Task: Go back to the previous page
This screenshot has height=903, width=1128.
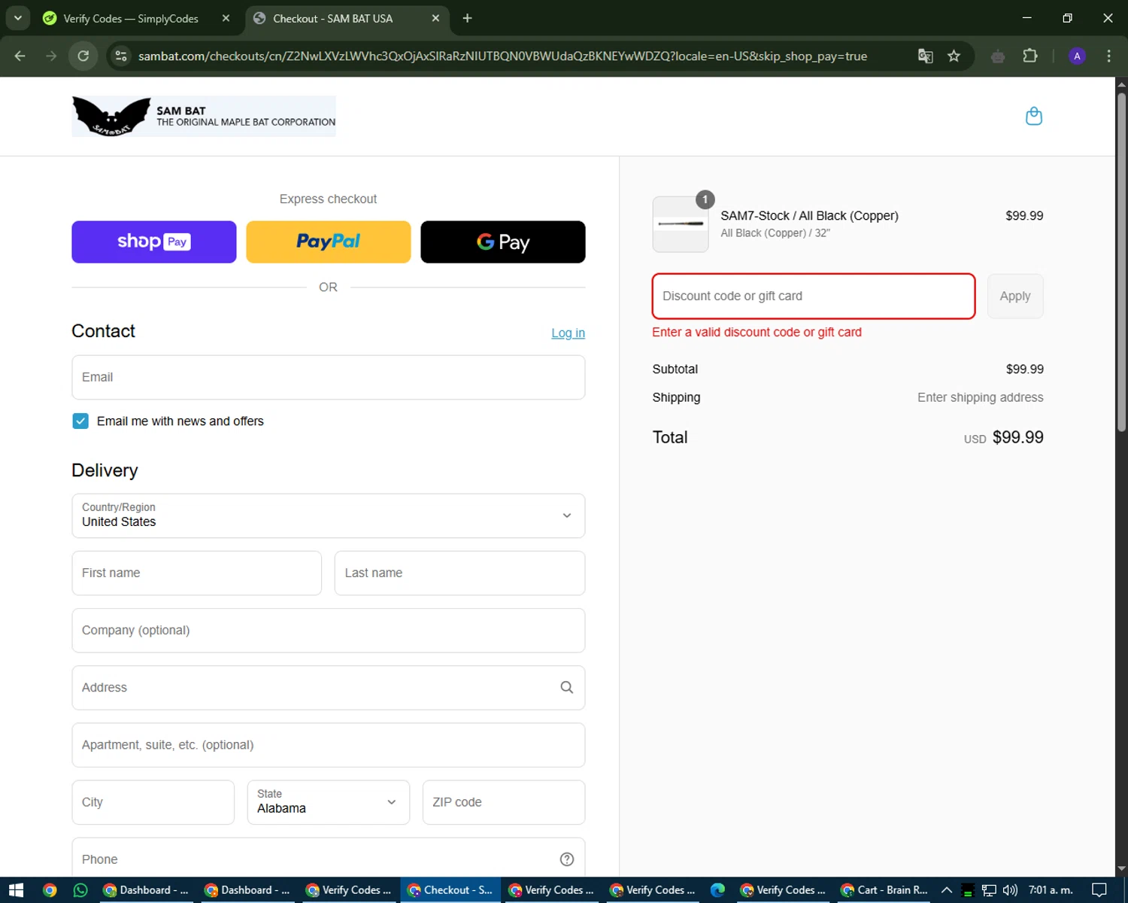Action: pyautogui.click(x=20, y=56)
